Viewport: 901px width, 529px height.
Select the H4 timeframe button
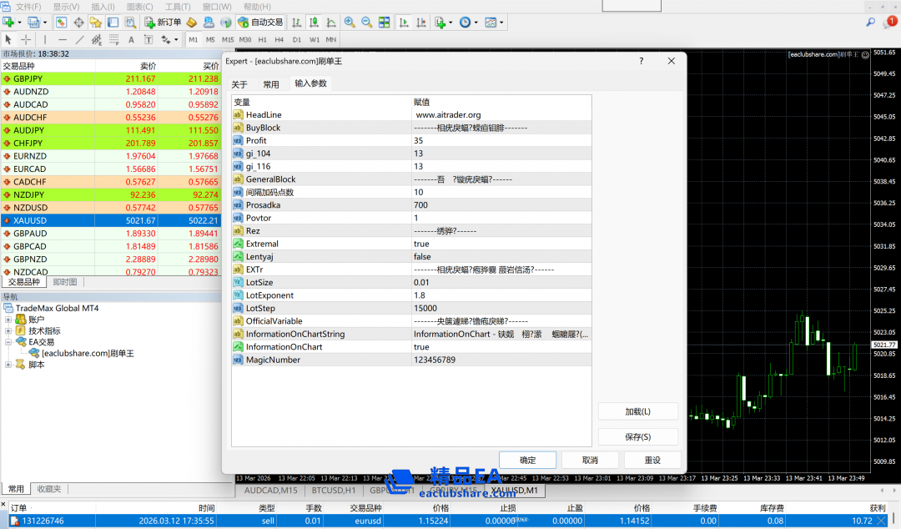[279, 39]
